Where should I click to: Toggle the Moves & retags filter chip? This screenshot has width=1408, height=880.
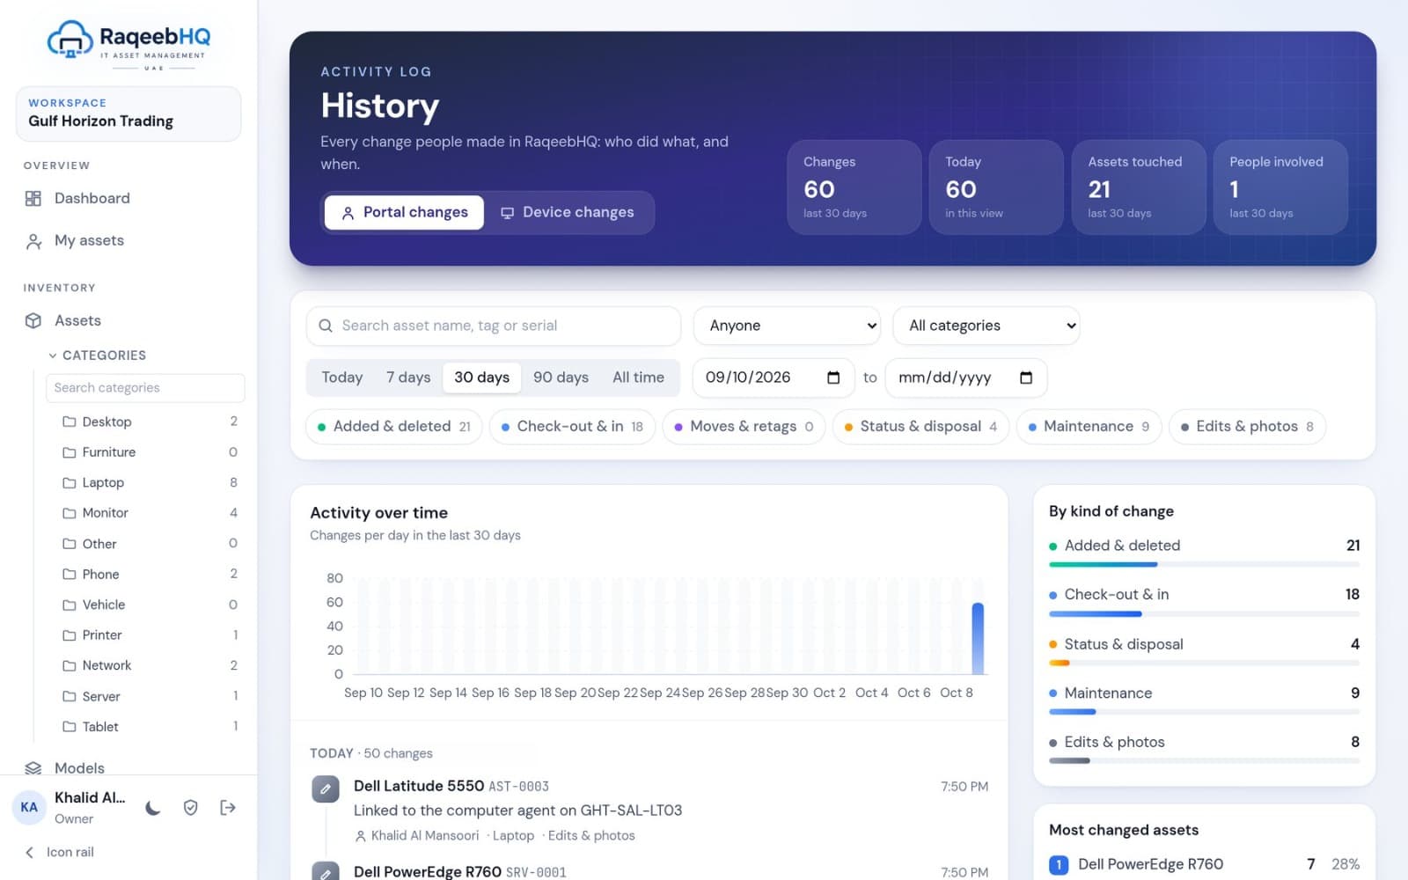(744, 427)
